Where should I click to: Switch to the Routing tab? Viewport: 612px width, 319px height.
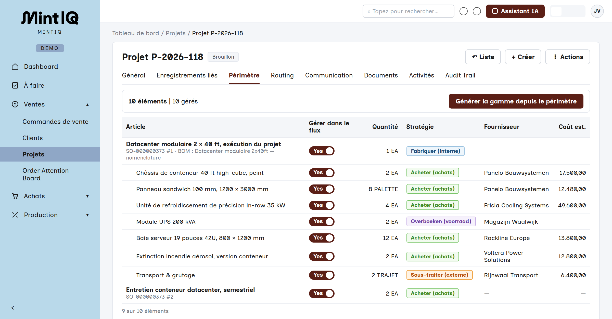(282, 75)
